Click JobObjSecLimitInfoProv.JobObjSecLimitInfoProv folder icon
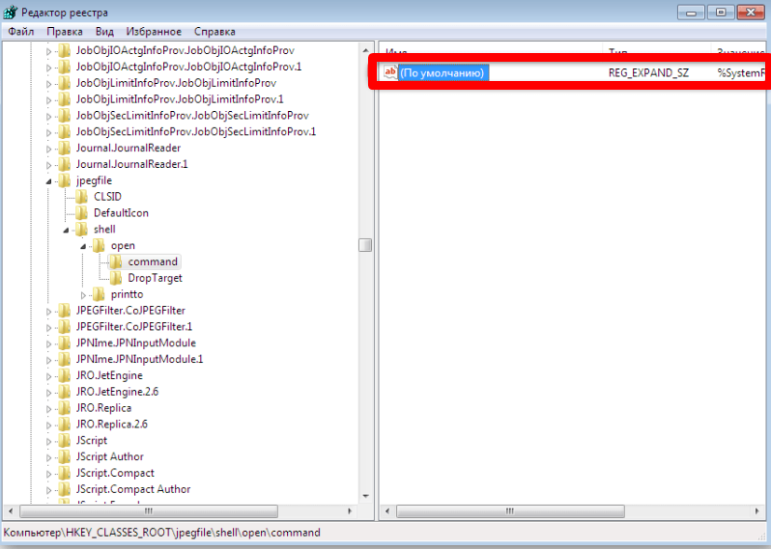This screenshot has width=771, height=549. click(x=65, y=116)
